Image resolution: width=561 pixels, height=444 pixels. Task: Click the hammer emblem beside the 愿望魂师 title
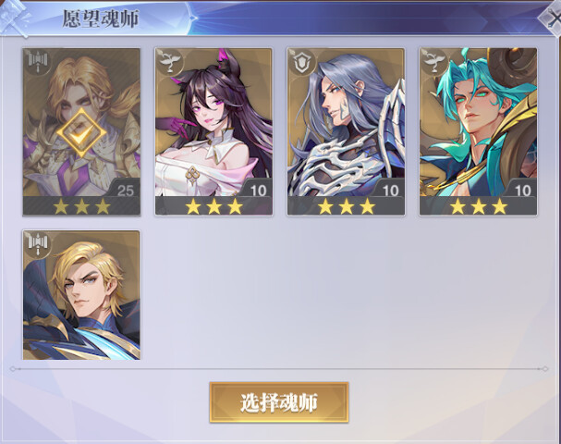[15, 18]
